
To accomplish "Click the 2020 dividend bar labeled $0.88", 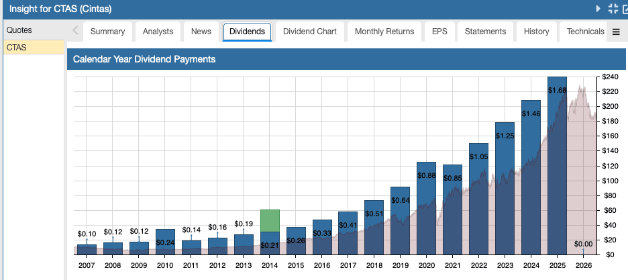I will [427, 208].
